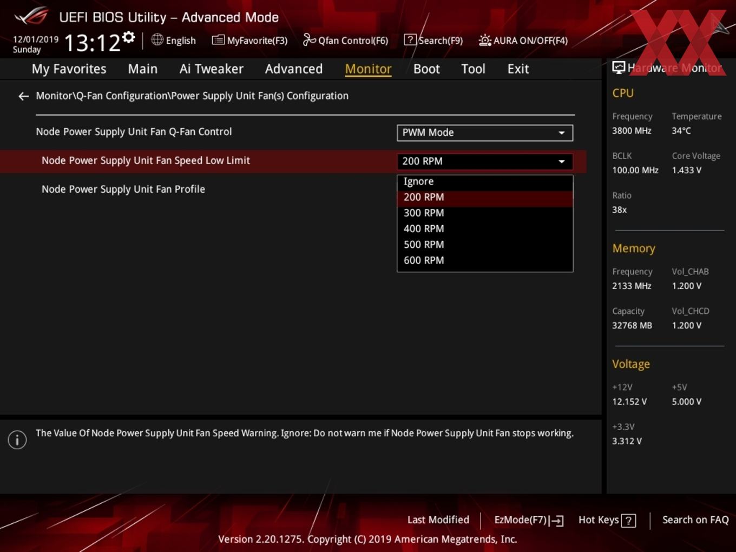Click the 13:12 clock display
The image size is (736, 552).
point(92,42)
